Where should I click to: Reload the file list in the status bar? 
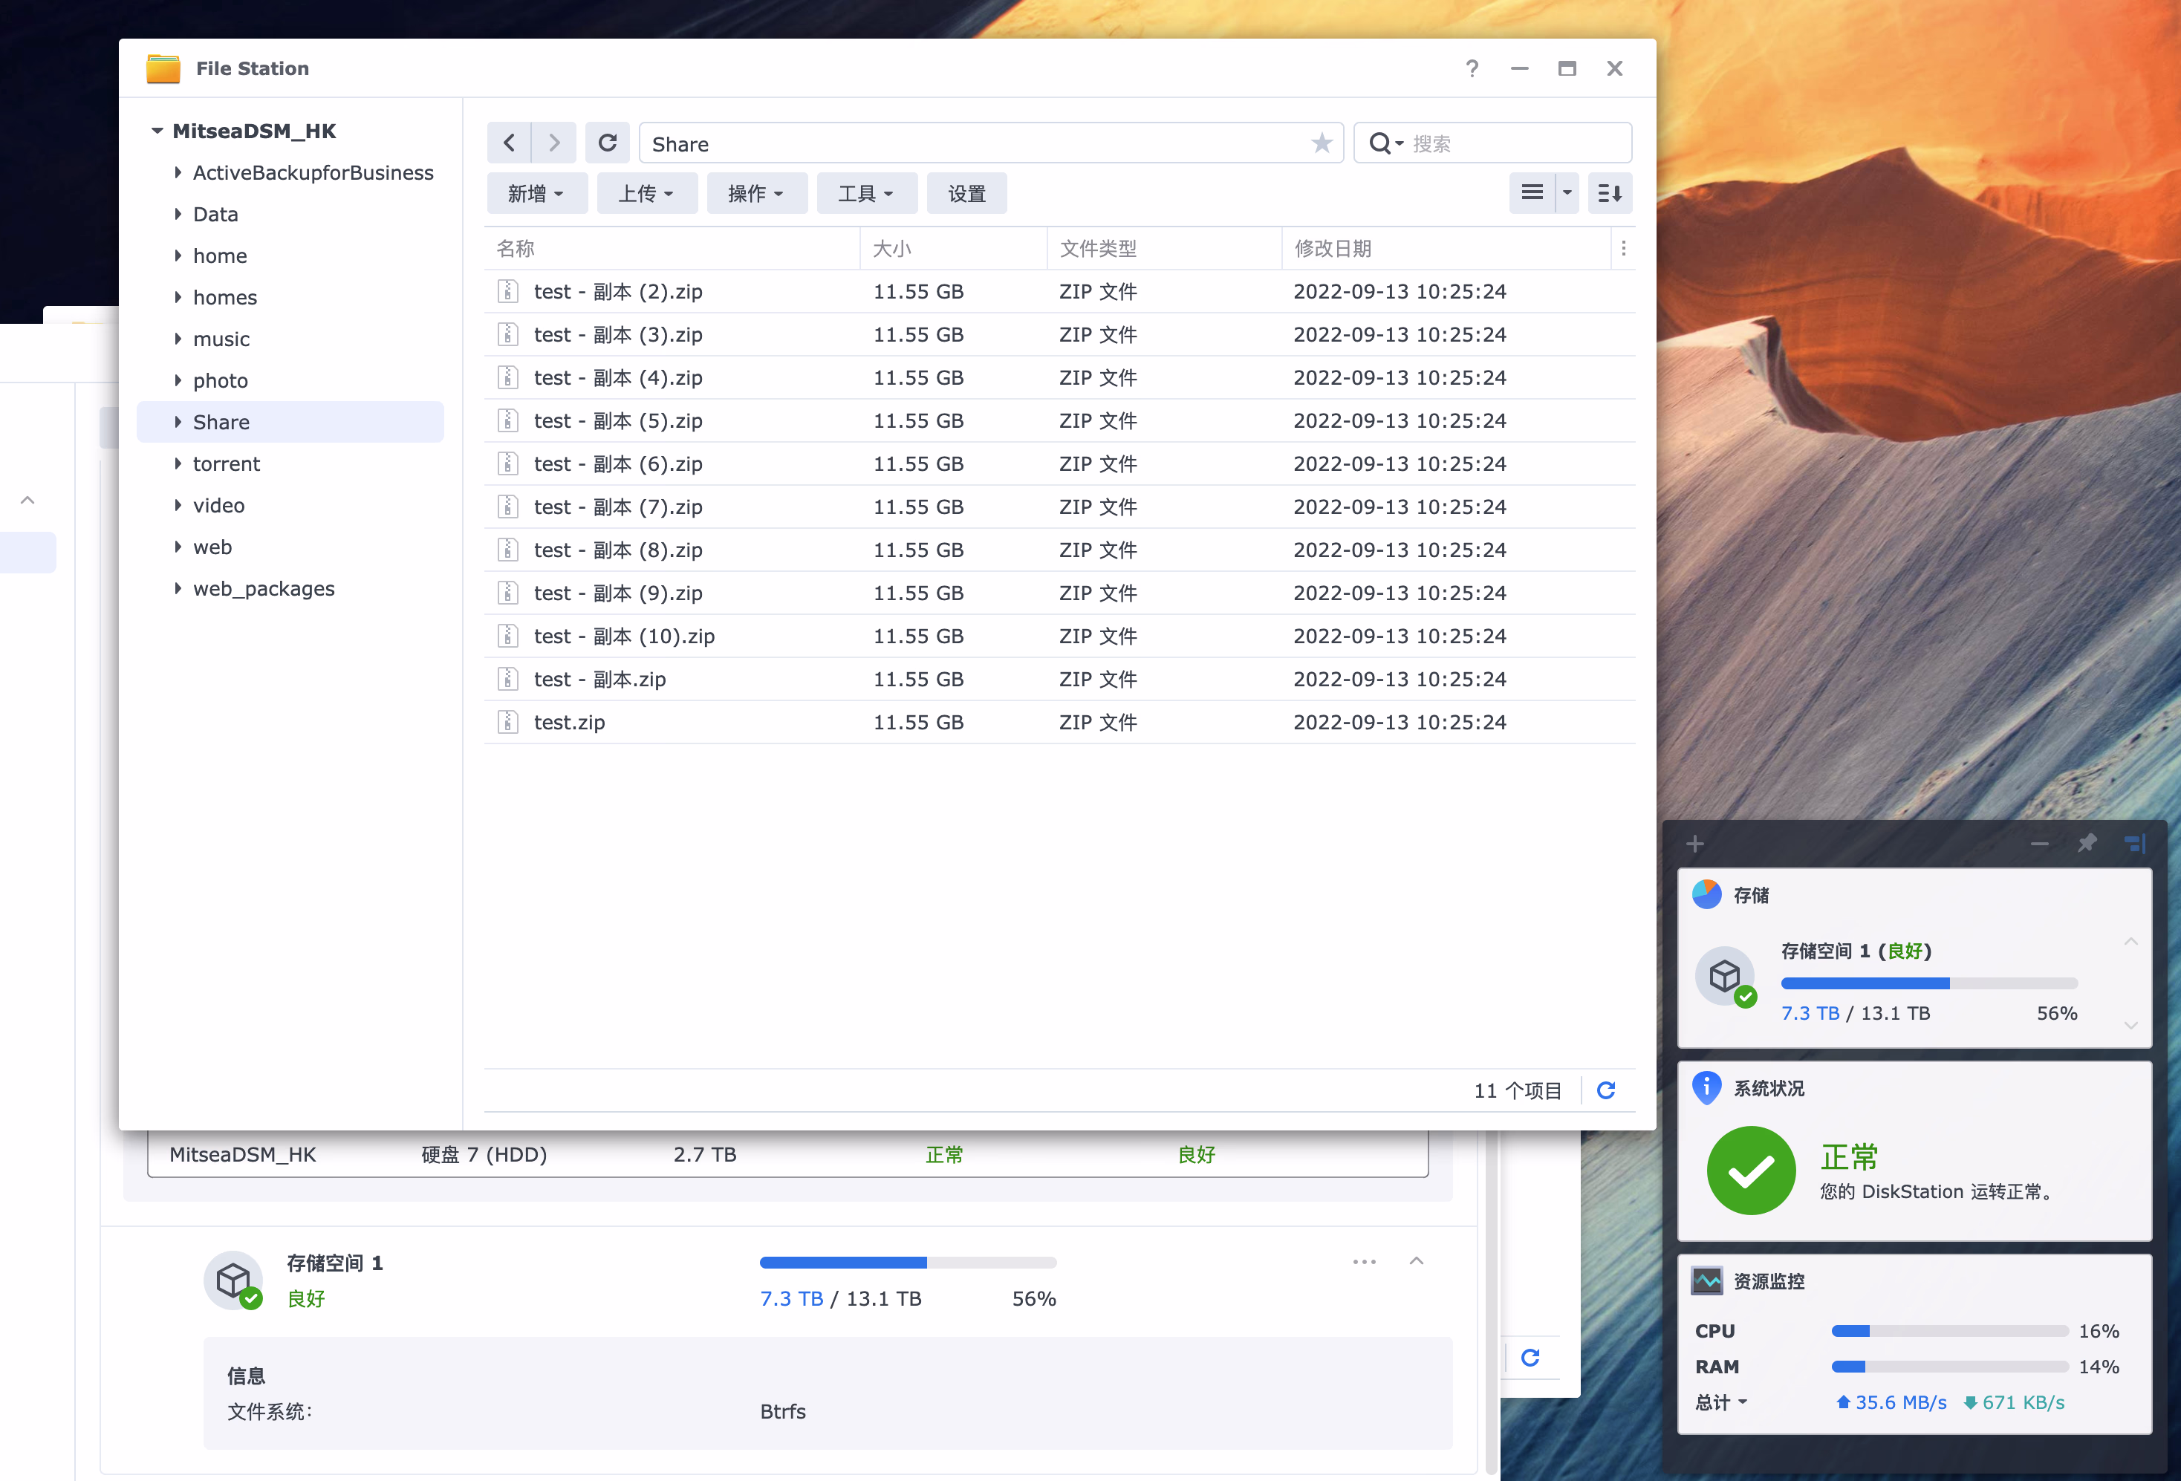[1606, 1090]
